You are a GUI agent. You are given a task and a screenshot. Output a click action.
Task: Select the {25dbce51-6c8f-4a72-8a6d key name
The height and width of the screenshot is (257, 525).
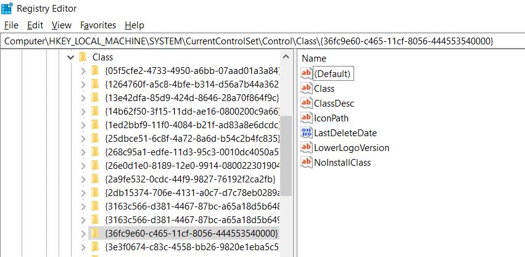tap(192, 139)
